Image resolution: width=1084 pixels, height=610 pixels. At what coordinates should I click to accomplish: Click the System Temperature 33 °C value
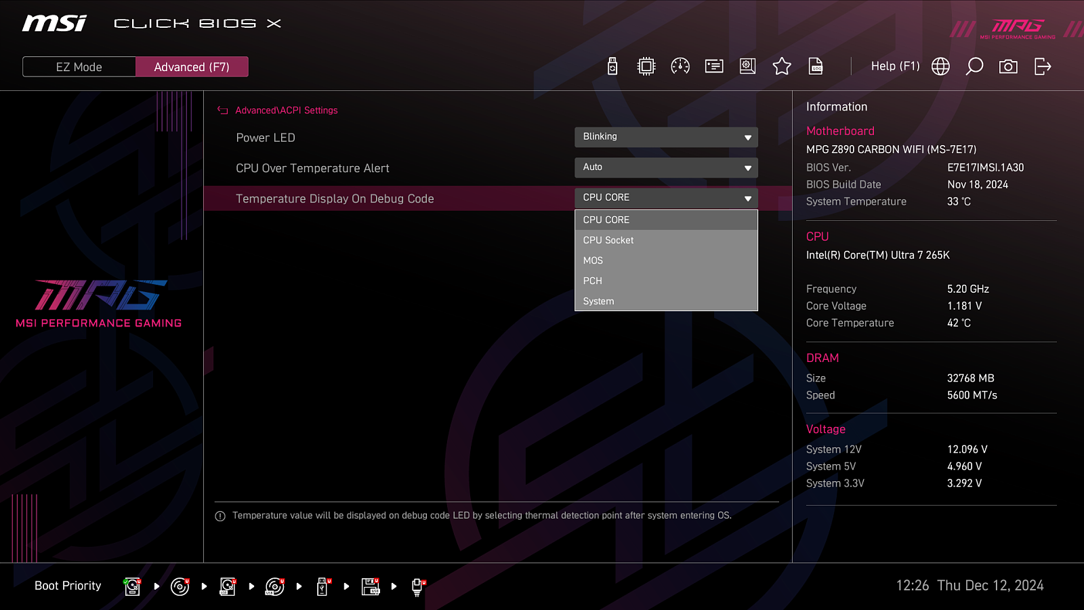[959, 201]
